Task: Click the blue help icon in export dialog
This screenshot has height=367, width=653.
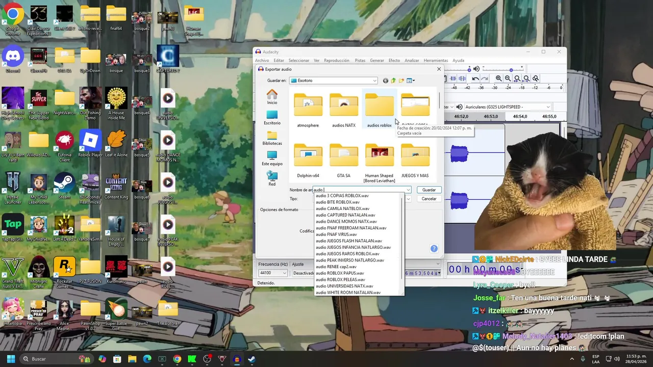Action: (x=434, y=249)
